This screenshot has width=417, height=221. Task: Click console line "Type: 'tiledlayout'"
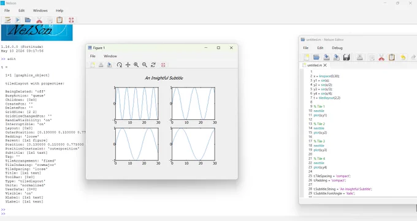tap(25, 181)
